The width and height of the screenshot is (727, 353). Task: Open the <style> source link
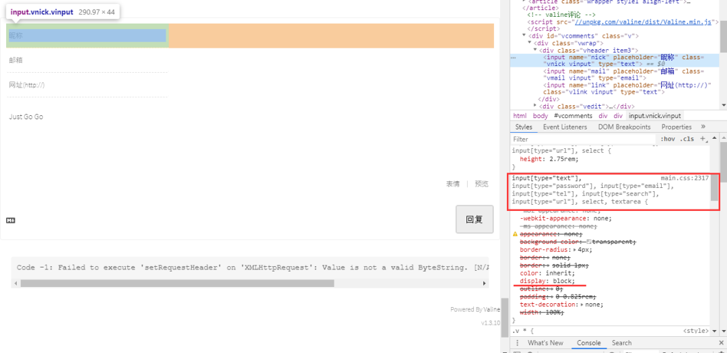(x=696, y=331)
